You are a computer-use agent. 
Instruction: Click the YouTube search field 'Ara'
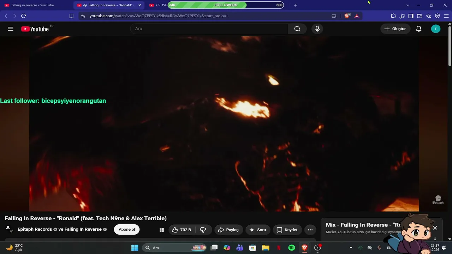pyautogui.click(x=209, y=29)
